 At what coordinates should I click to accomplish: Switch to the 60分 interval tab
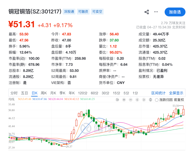click(x=94, y=93)
